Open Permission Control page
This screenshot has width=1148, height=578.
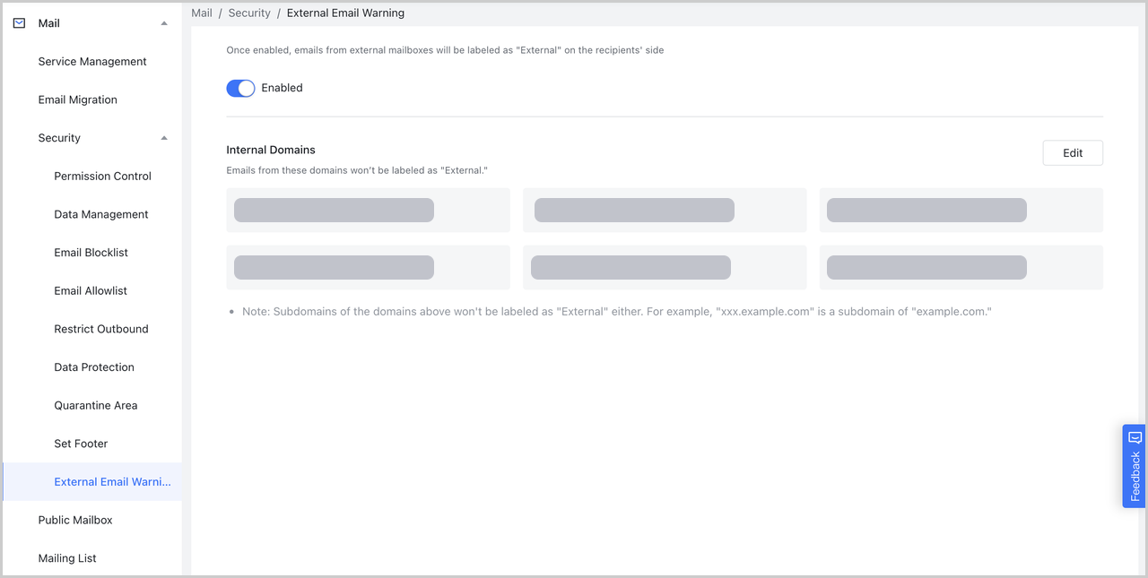coord(102,176)
